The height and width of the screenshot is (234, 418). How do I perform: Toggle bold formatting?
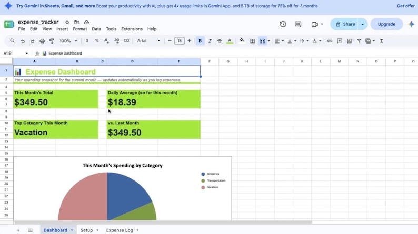200,41
